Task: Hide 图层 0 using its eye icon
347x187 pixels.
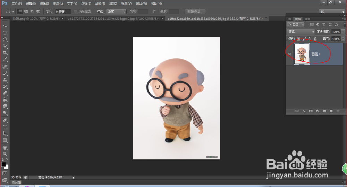Action: pos(289,54)
